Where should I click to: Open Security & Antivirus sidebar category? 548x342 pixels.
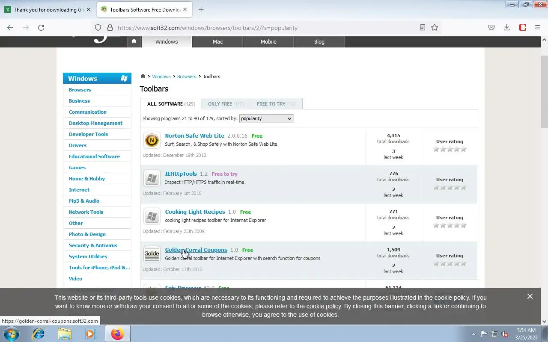click(93, 245)
